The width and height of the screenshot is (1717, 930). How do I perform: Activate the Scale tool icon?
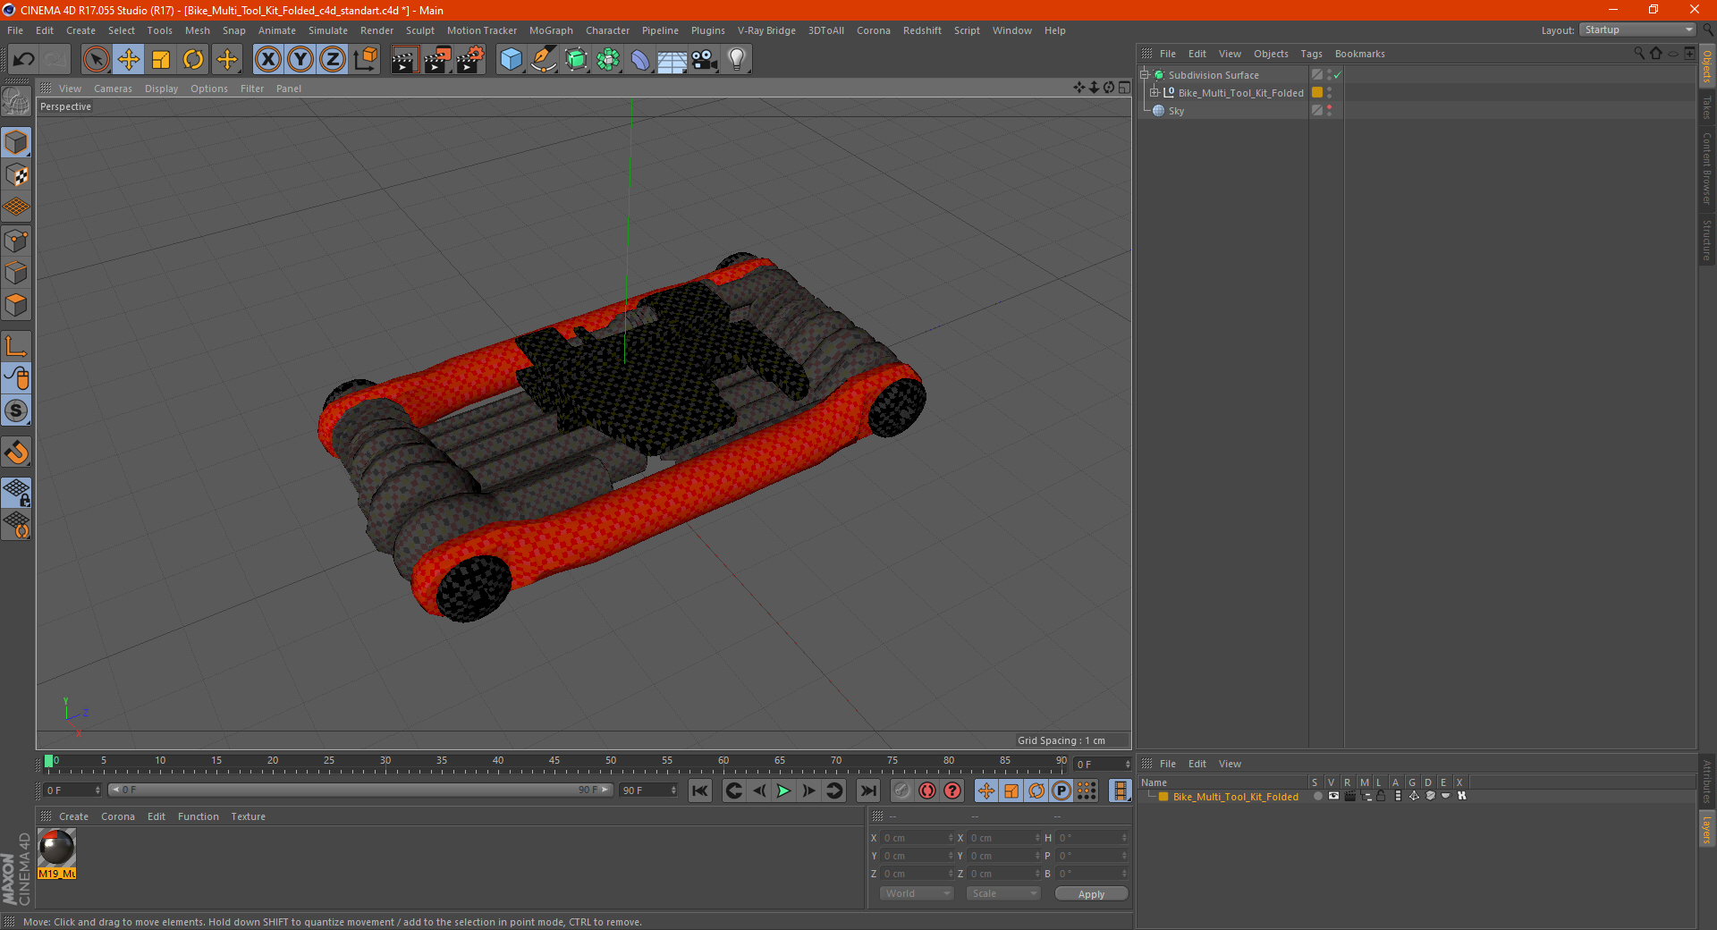tap(161, 60)
